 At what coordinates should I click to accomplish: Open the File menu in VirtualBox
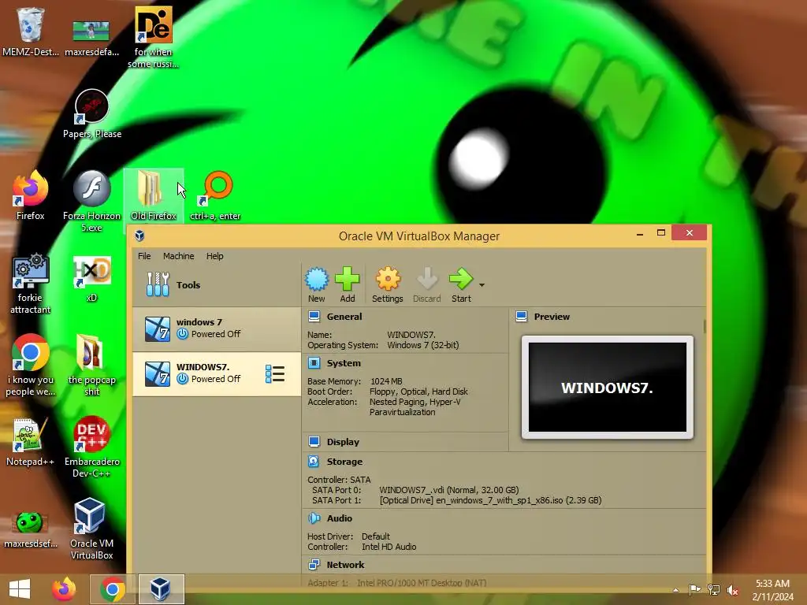click(x=144, y=256)
